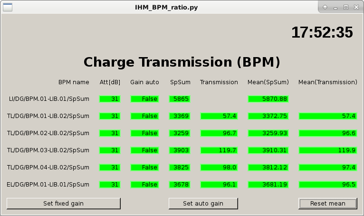
Task: Click the Mean(Transmission) column header
Action: [327, 82]
